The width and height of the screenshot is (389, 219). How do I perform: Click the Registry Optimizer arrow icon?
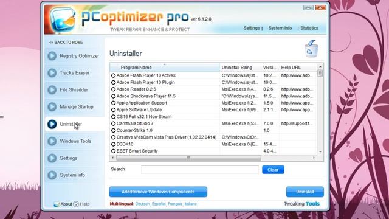(x=52, y=56)
